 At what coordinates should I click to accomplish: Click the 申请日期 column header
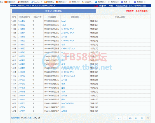pos(52,17)
